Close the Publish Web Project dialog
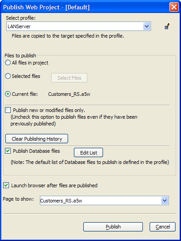This screenshot has width=181, height=241. [x=174, y=7]
